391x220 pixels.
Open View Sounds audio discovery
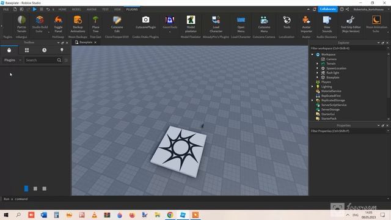tap(327, 24)
